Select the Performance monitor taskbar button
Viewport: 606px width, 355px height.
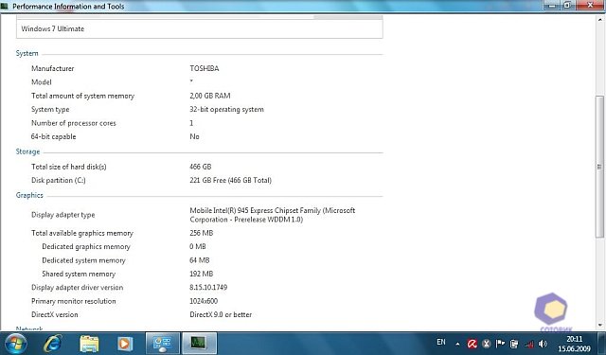pos(199,344)
